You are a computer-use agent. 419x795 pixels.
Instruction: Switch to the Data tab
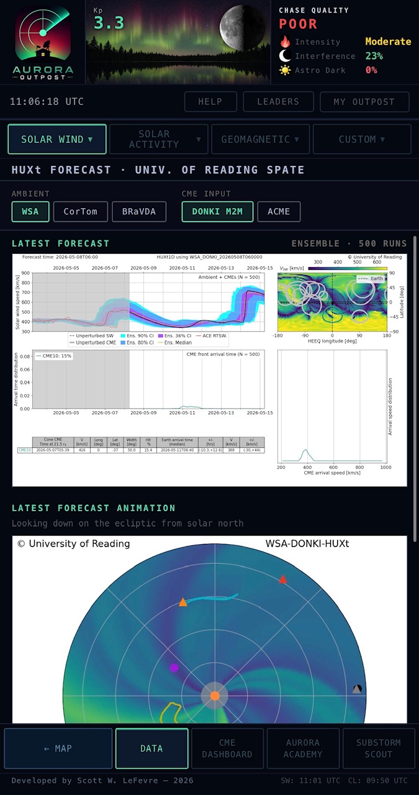coord(151,748)
